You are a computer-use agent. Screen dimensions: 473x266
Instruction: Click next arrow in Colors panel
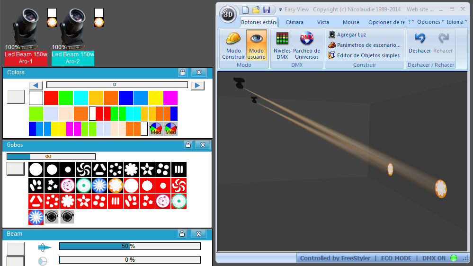click(x=197, y=85)
